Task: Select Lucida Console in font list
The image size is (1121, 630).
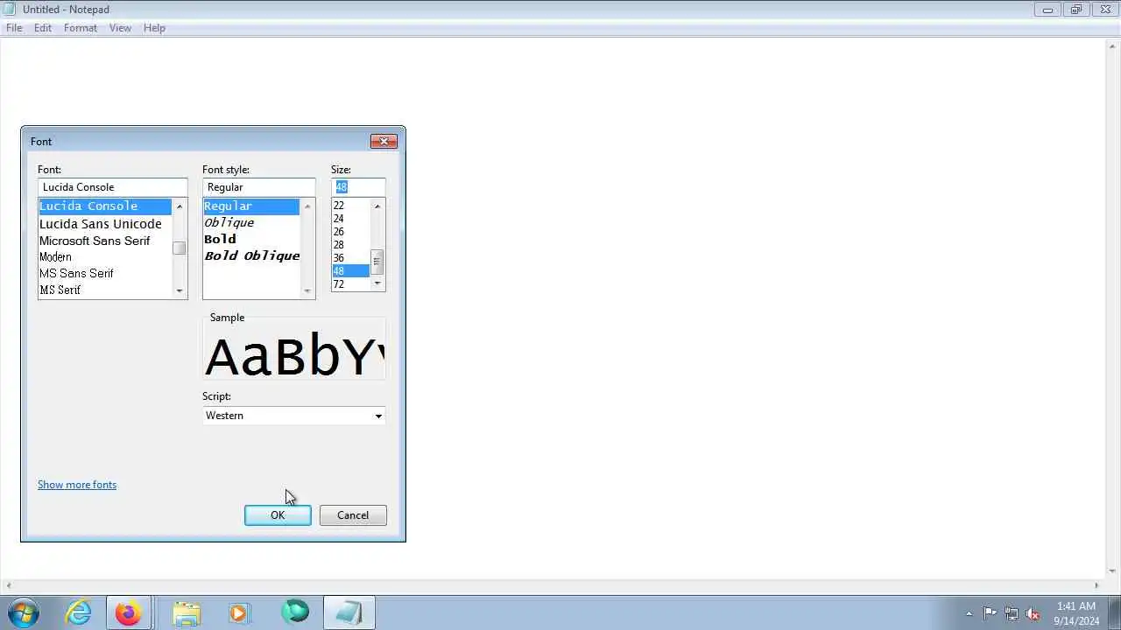Action: coord(105,206)
